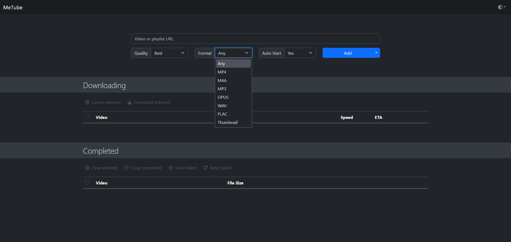Collapse the Format dropdown showing Any

(233, 53)
